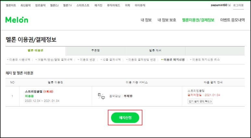Click 정기 결제 금액 확인 button
This screenshot has width=251, height=138.
click(200, 101)
